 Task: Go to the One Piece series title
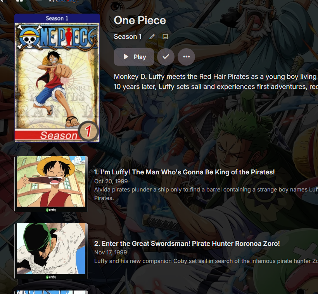[x=140, y=20]
